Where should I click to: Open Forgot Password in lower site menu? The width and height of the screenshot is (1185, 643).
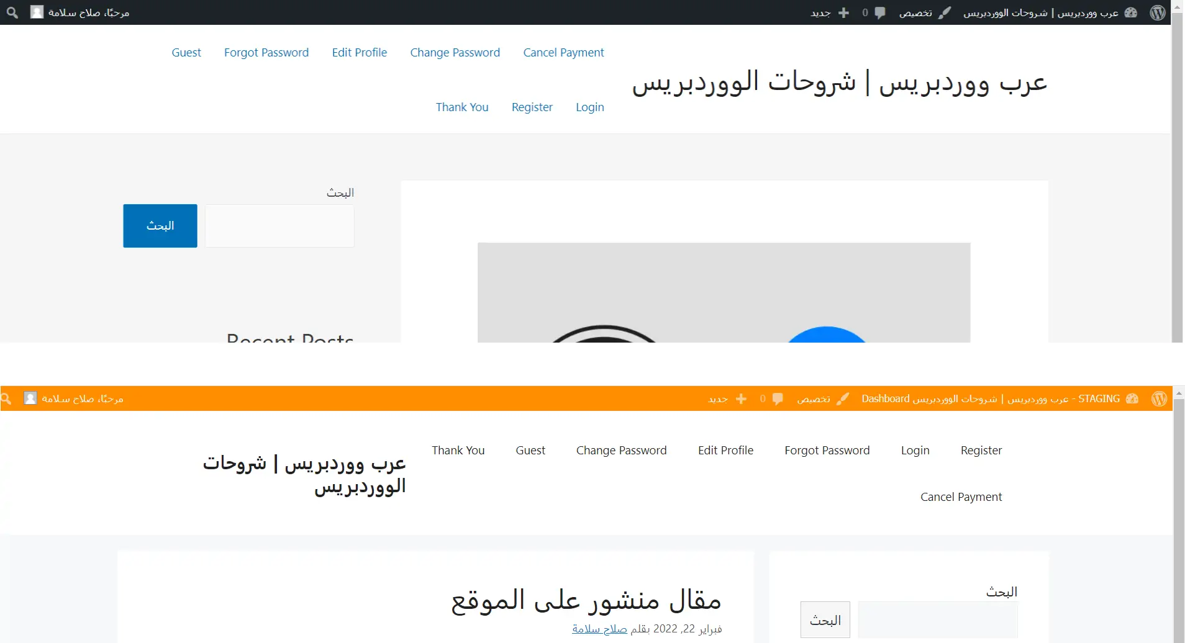pyautogui.click(x=827, y=451)
